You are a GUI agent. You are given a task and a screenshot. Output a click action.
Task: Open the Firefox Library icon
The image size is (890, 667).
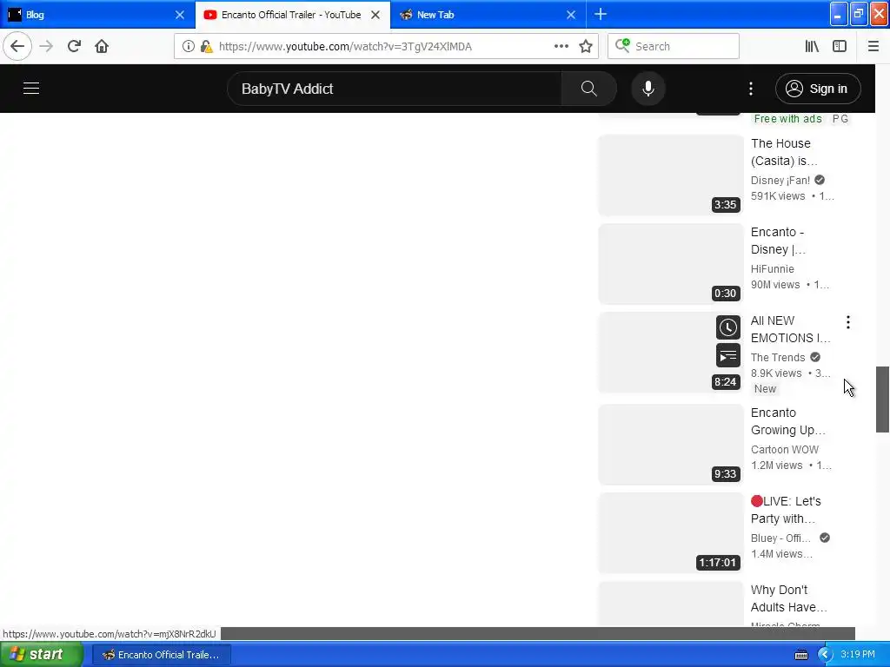(x=813, y=47)
